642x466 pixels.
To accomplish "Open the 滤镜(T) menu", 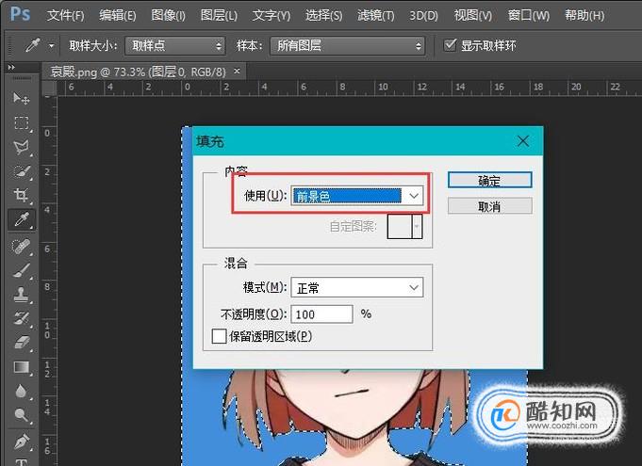I will coord(376,15).
